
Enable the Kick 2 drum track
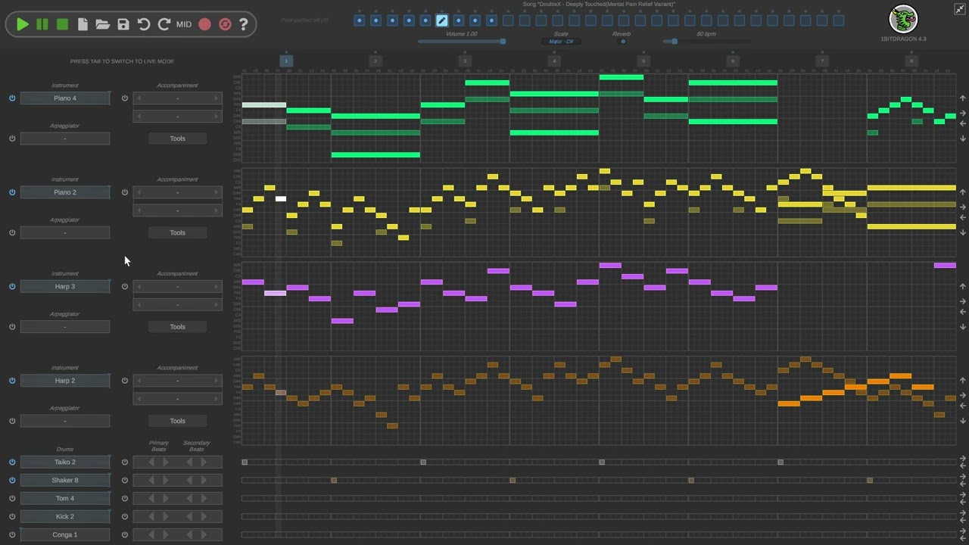(12, 516)
